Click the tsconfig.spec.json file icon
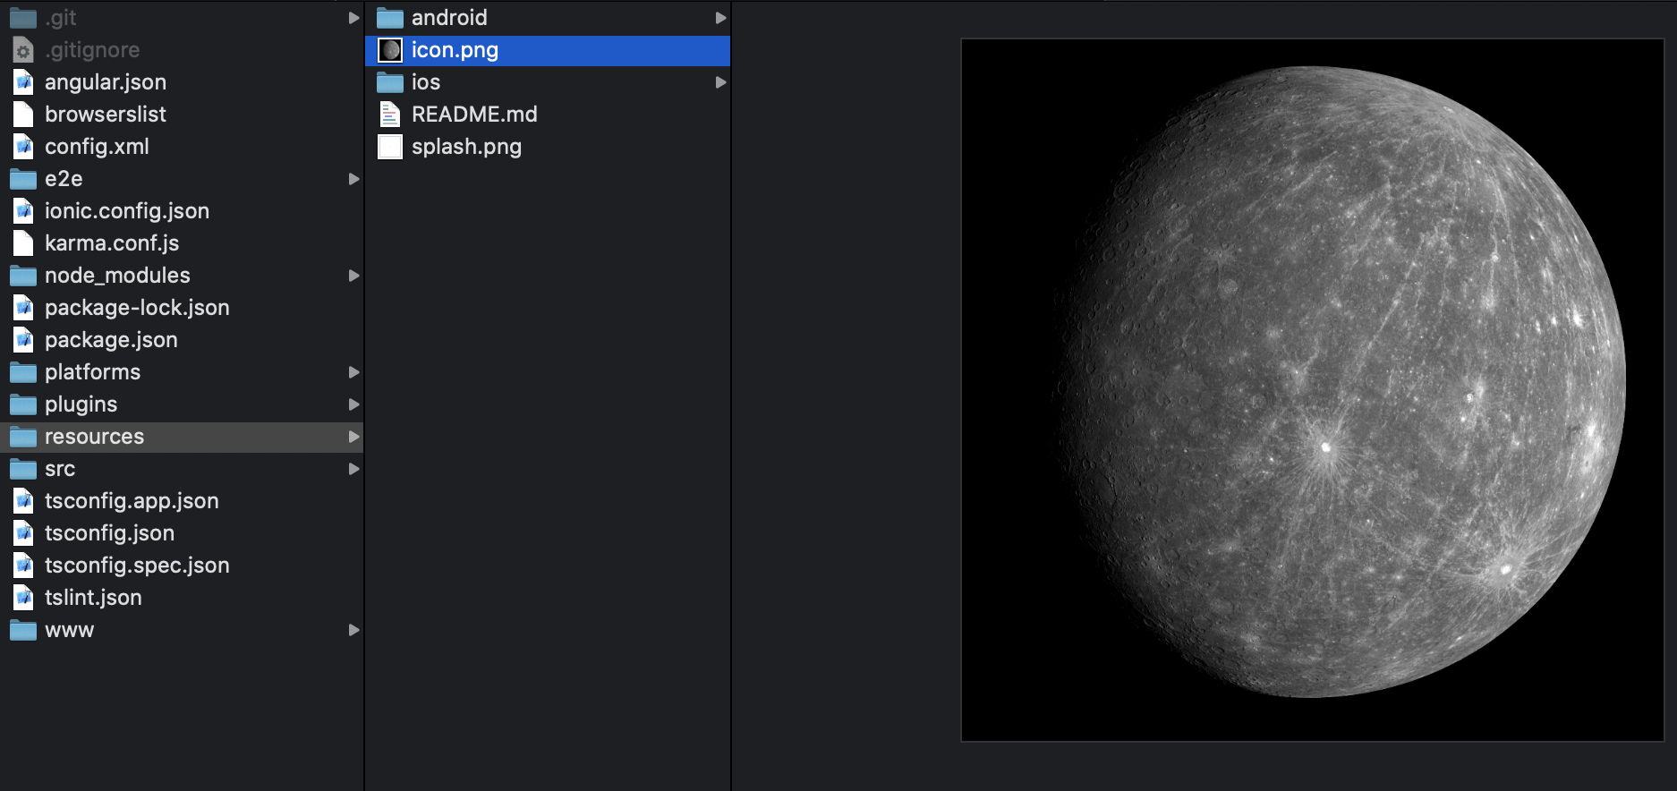This screenshot has height=791, width=1677. 23,566
